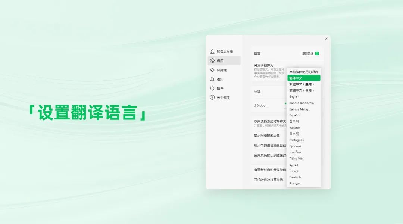Close the settings window with X
403x224 pixels.
[x=326, y=39]
